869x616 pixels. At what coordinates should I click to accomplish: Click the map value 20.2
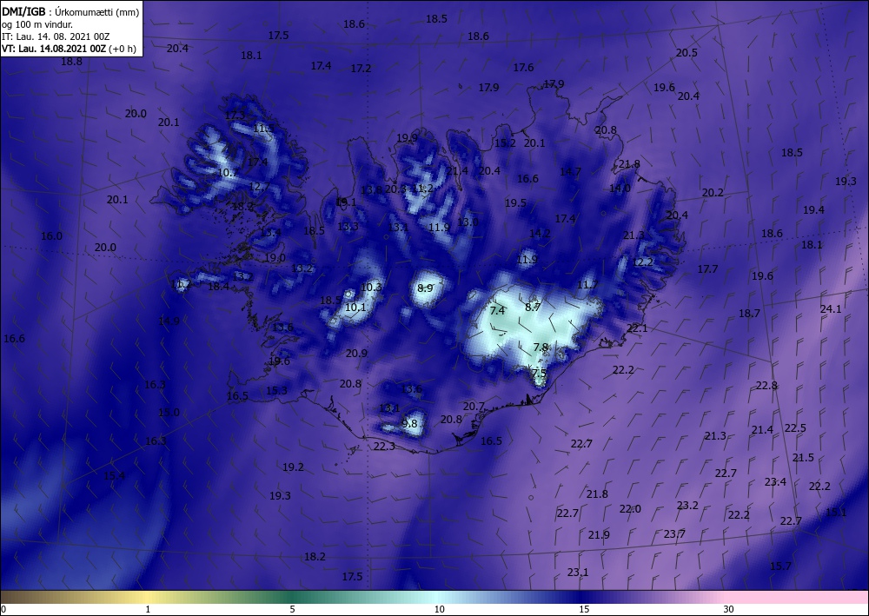tap(713, 193)
